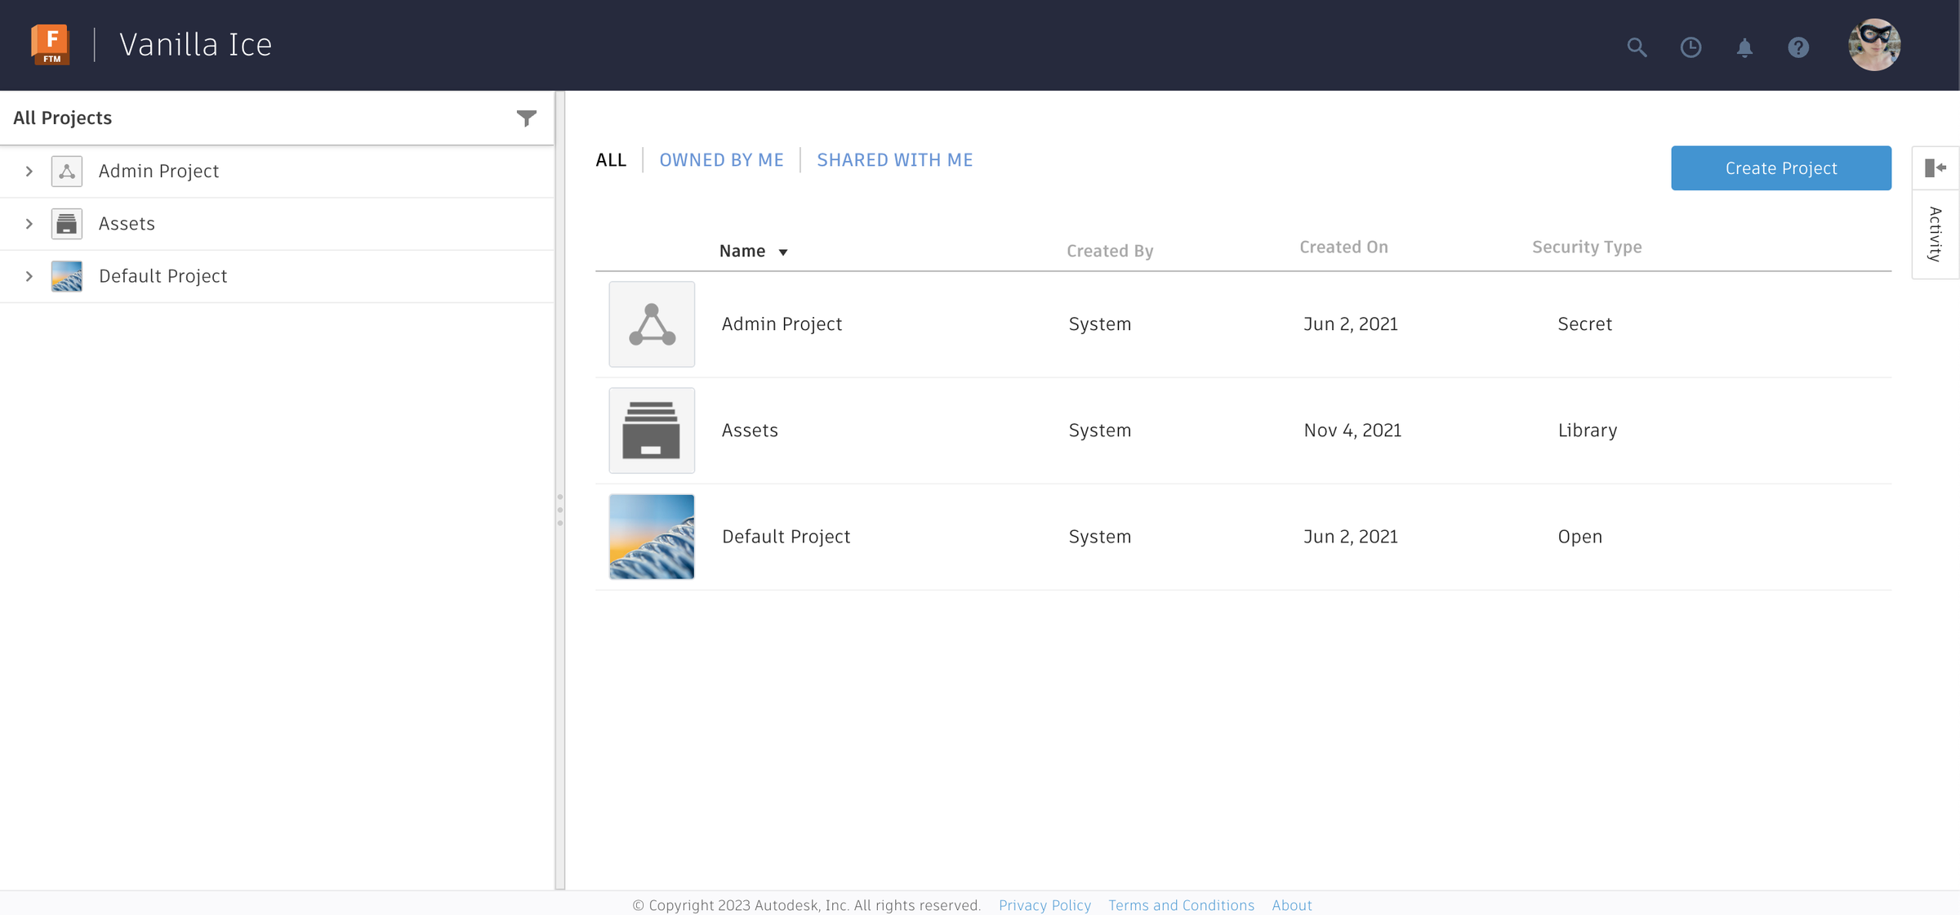
Task: Open the Terms and Conditions link
Action: 1181,904
